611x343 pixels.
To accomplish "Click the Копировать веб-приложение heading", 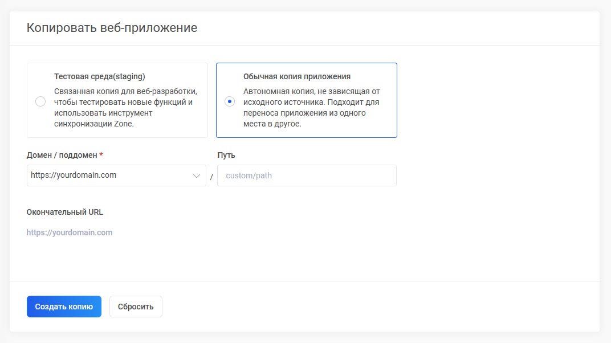I will pos(112,27).
